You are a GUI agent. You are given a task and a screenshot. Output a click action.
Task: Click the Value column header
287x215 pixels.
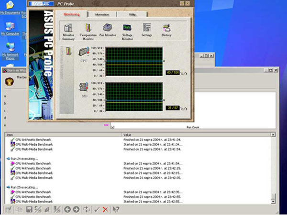[x=196, y=135]
